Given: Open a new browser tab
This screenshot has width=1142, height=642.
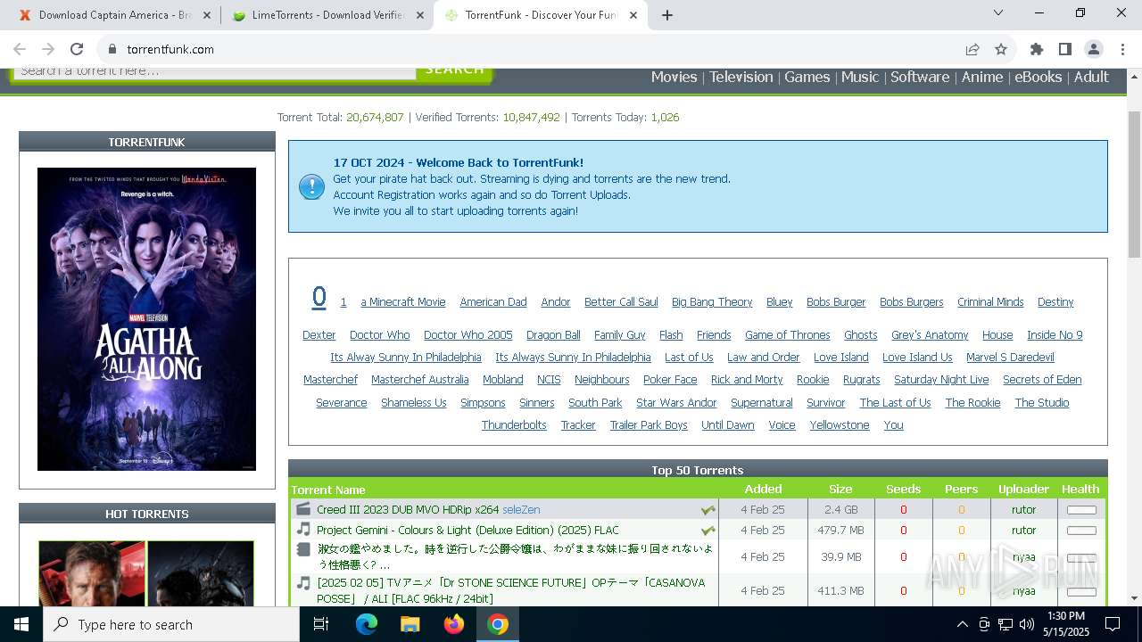Looking at the screenshot, I should [x=667, y=15].
